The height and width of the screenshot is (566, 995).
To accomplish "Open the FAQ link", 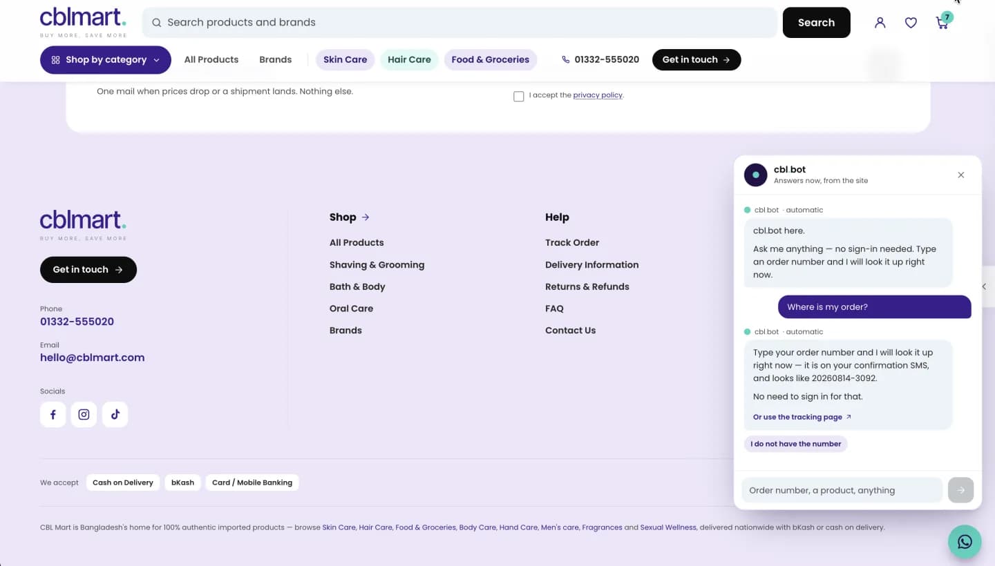I will tap(554, 309).
